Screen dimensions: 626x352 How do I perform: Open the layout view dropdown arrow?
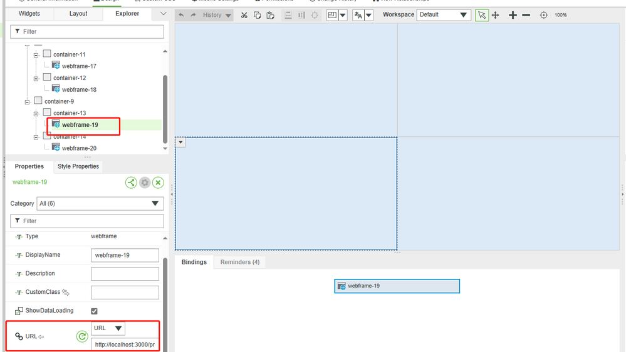pos(343,15)
